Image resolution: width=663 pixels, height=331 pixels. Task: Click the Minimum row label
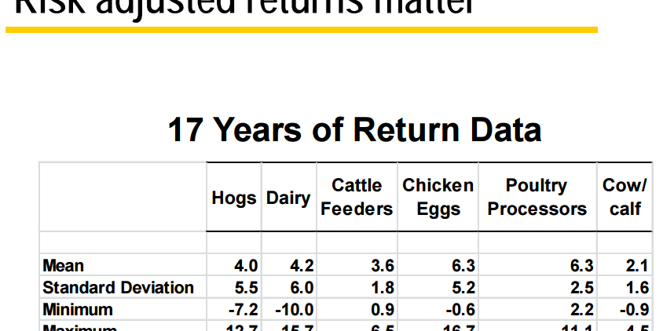pyautogui.click(x=78, y=310)
